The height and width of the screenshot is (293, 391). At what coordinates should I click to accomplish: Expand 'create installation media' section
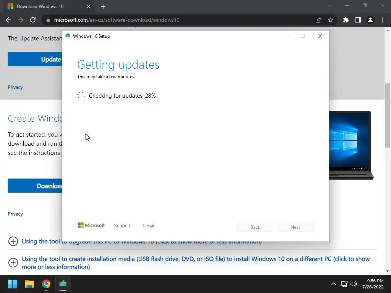tap(13, 262)
